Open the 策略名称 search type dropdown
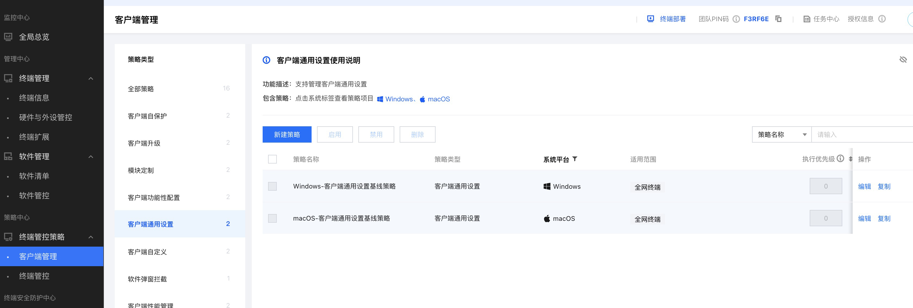The image size is (913, 308). (781, 134)
